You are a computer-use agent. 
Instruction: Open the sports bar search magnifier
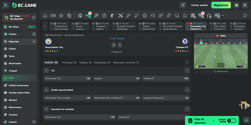tap(245, 15)
